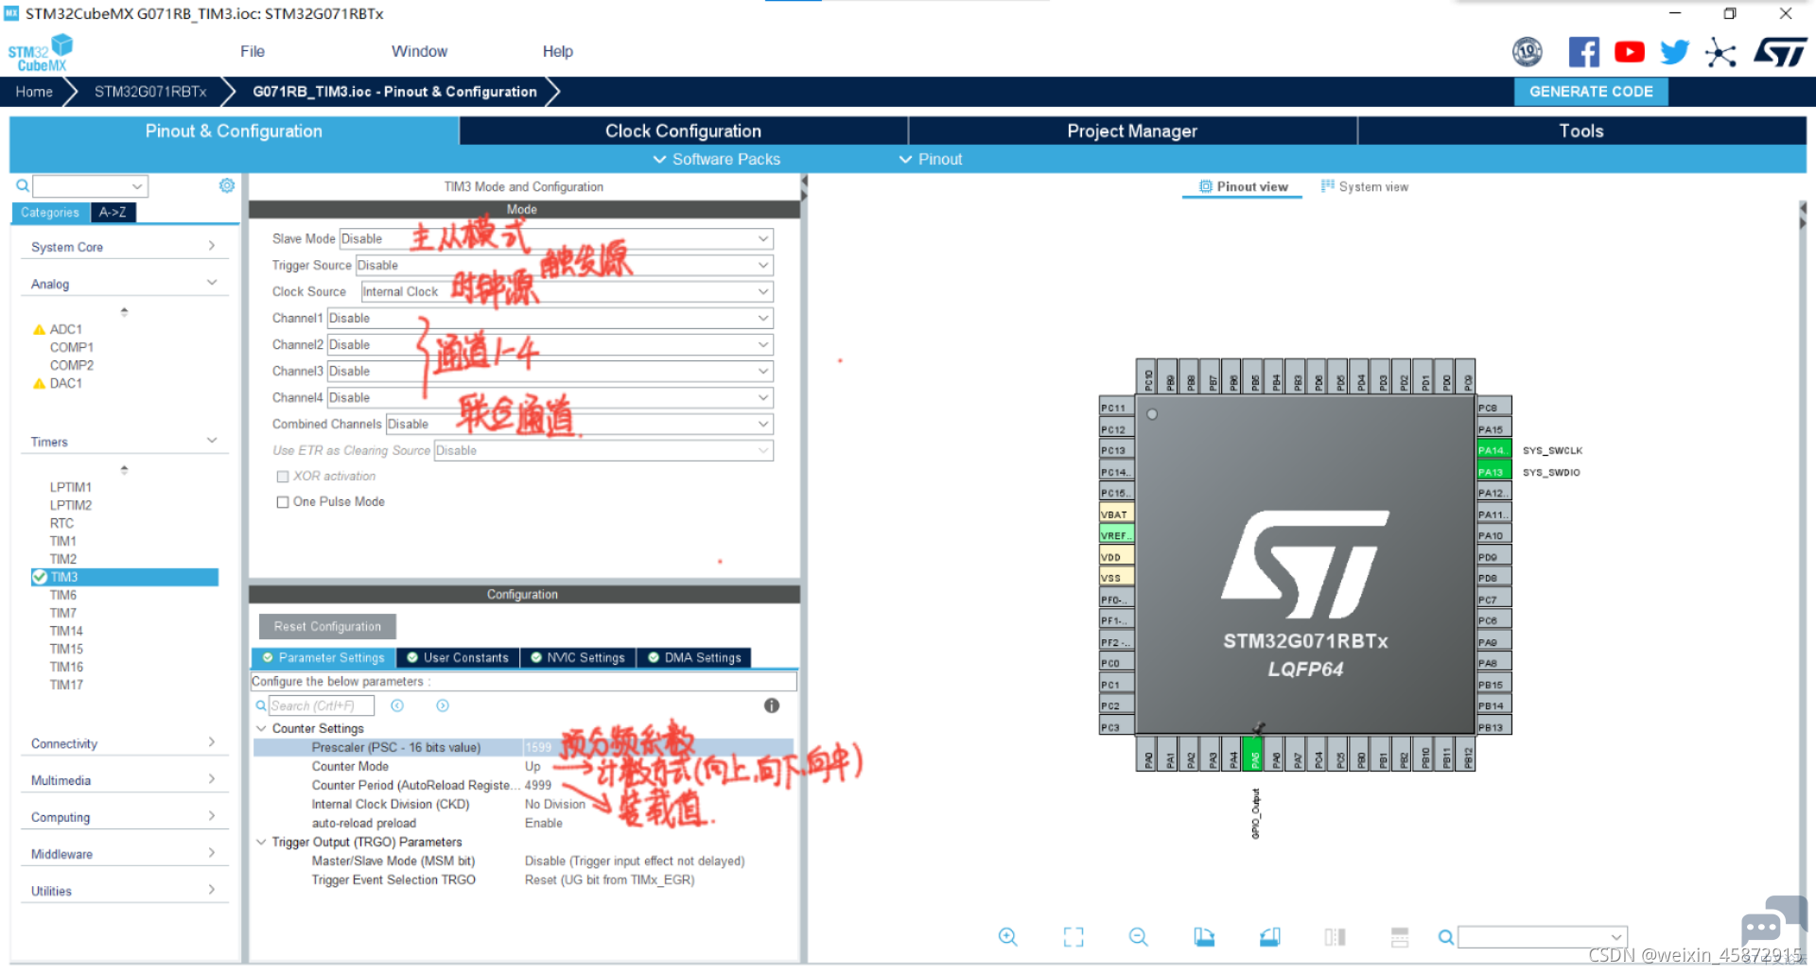Screen dimensions: 1816x974
Task: Select the green GPIO_Output pin on the bottom row
Action: 1252,756
